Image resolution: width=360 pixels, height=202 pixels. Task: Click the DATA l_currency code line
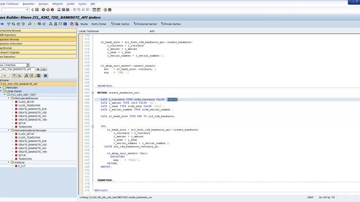coord(140,99)
